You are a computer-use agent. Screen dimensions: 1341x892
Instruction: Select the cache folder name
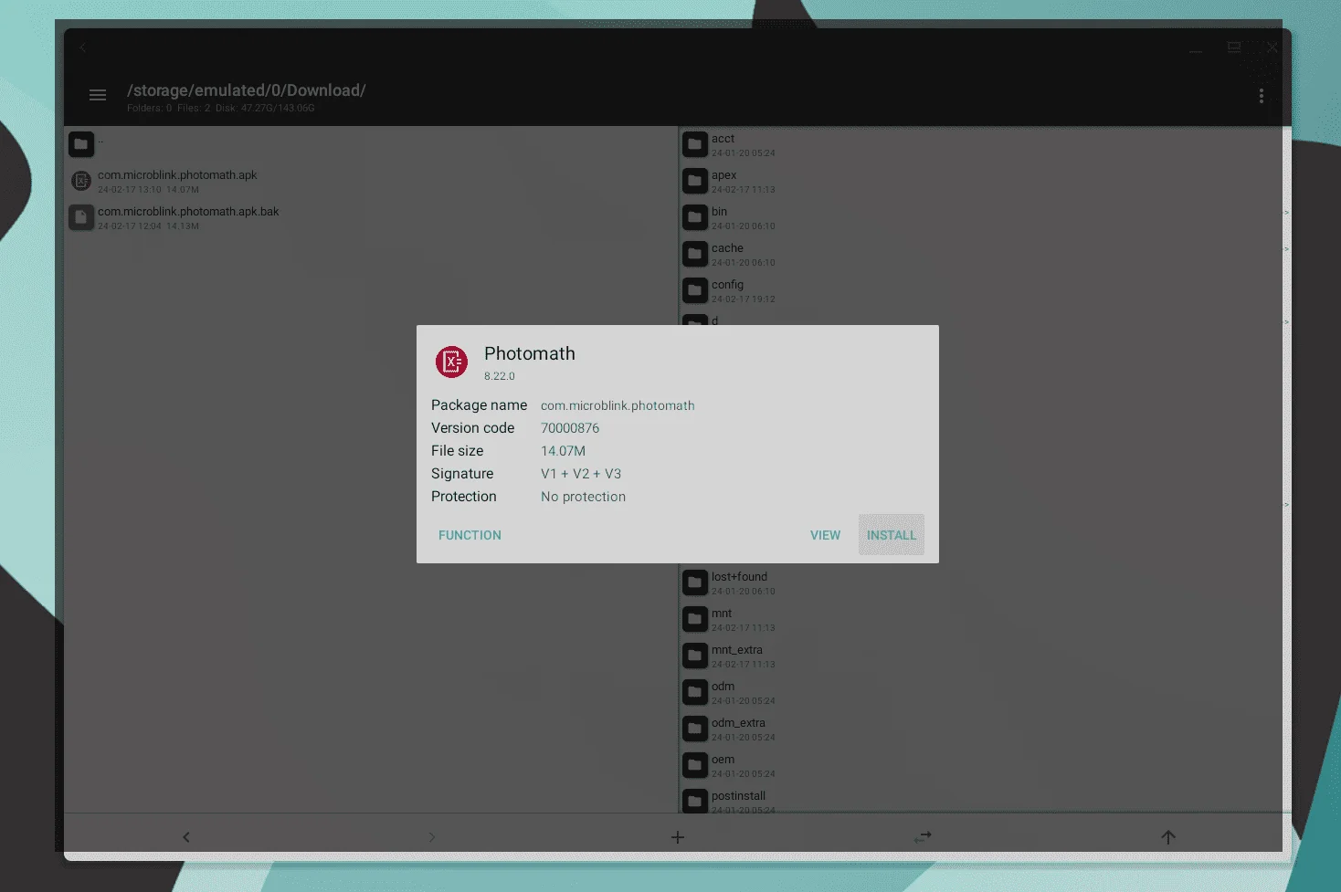[x=727, y=248]
